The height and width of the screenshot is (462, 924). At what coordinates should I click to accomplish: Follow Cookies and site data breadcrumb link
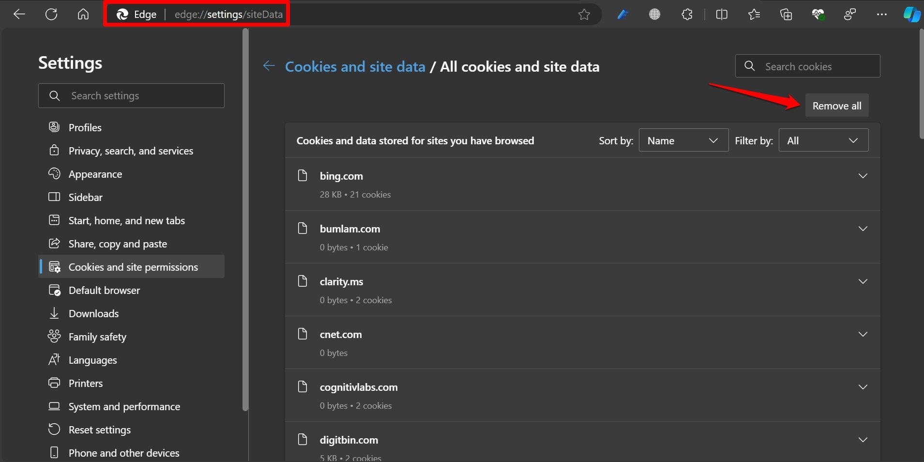point(355,66)
